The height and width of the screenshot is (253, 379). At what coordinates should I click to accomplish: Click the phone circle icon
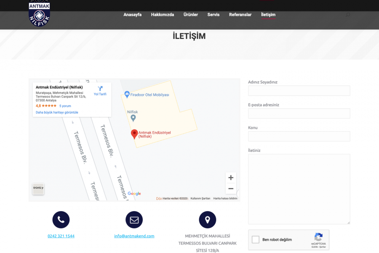click(x=61, y=220)
